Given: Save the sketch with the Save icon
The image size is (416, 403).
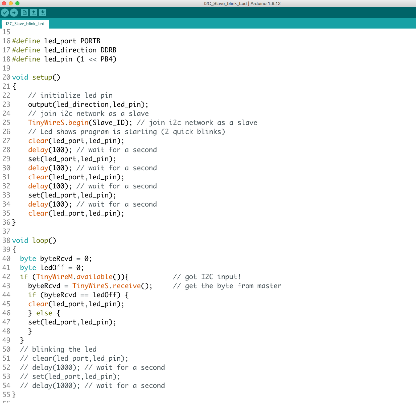Looking at the screenshot, I should (x=43, y=13).
